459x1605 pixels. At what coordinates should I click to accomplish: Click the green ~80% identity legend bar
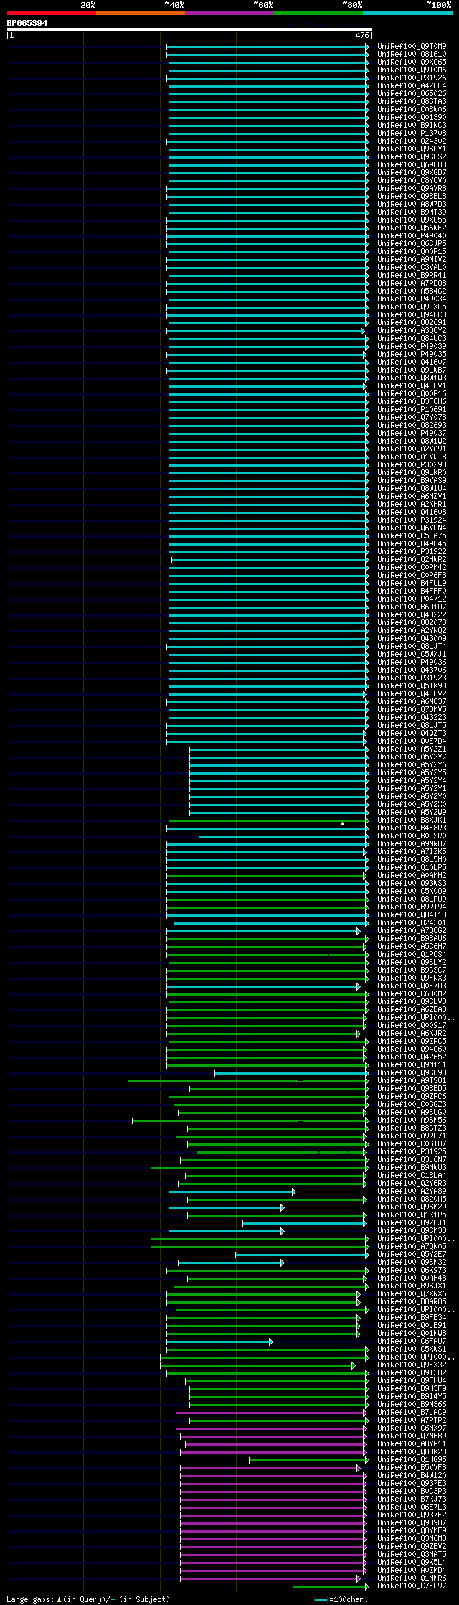(318, 12)
